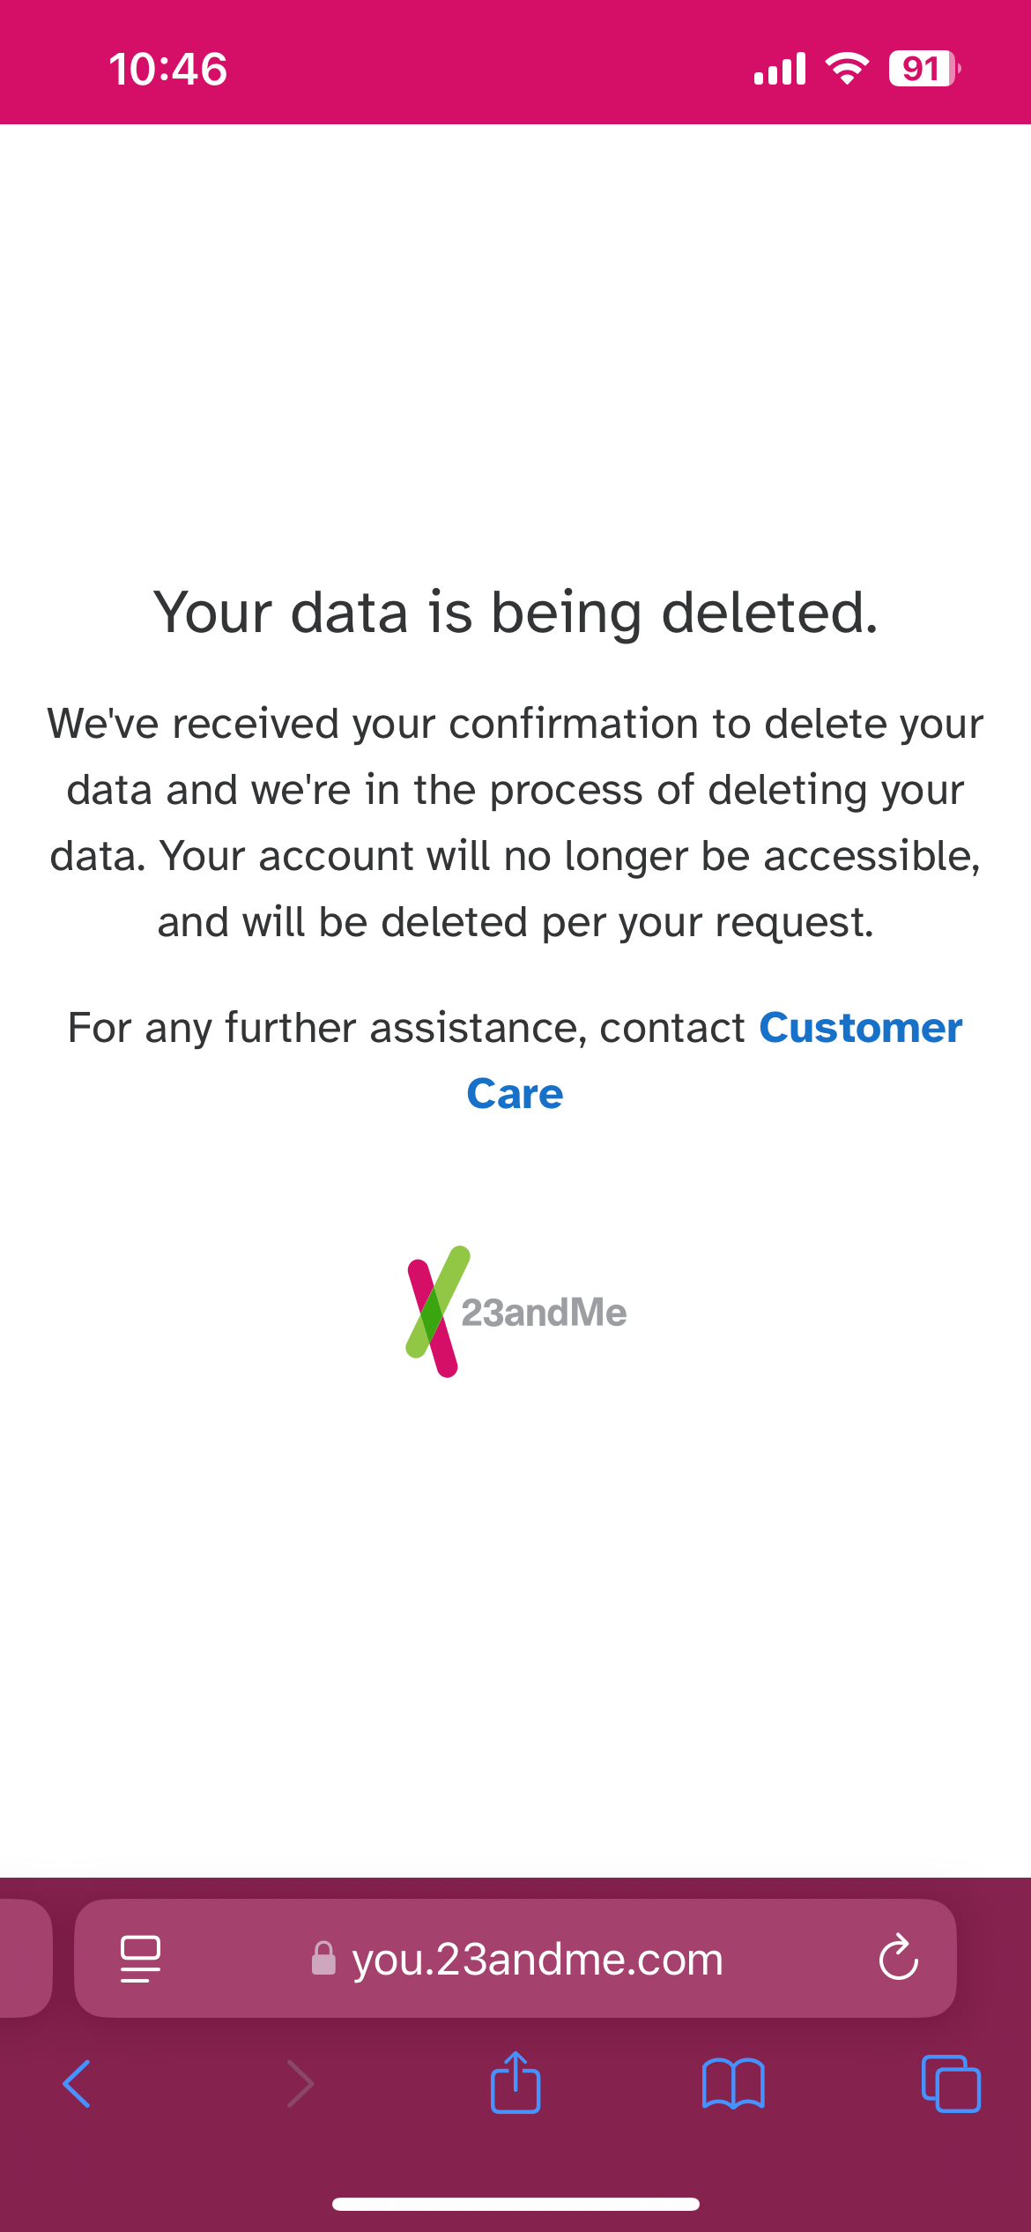Tap the "Your data is being deleted." heading

click(x=515, y=612)
